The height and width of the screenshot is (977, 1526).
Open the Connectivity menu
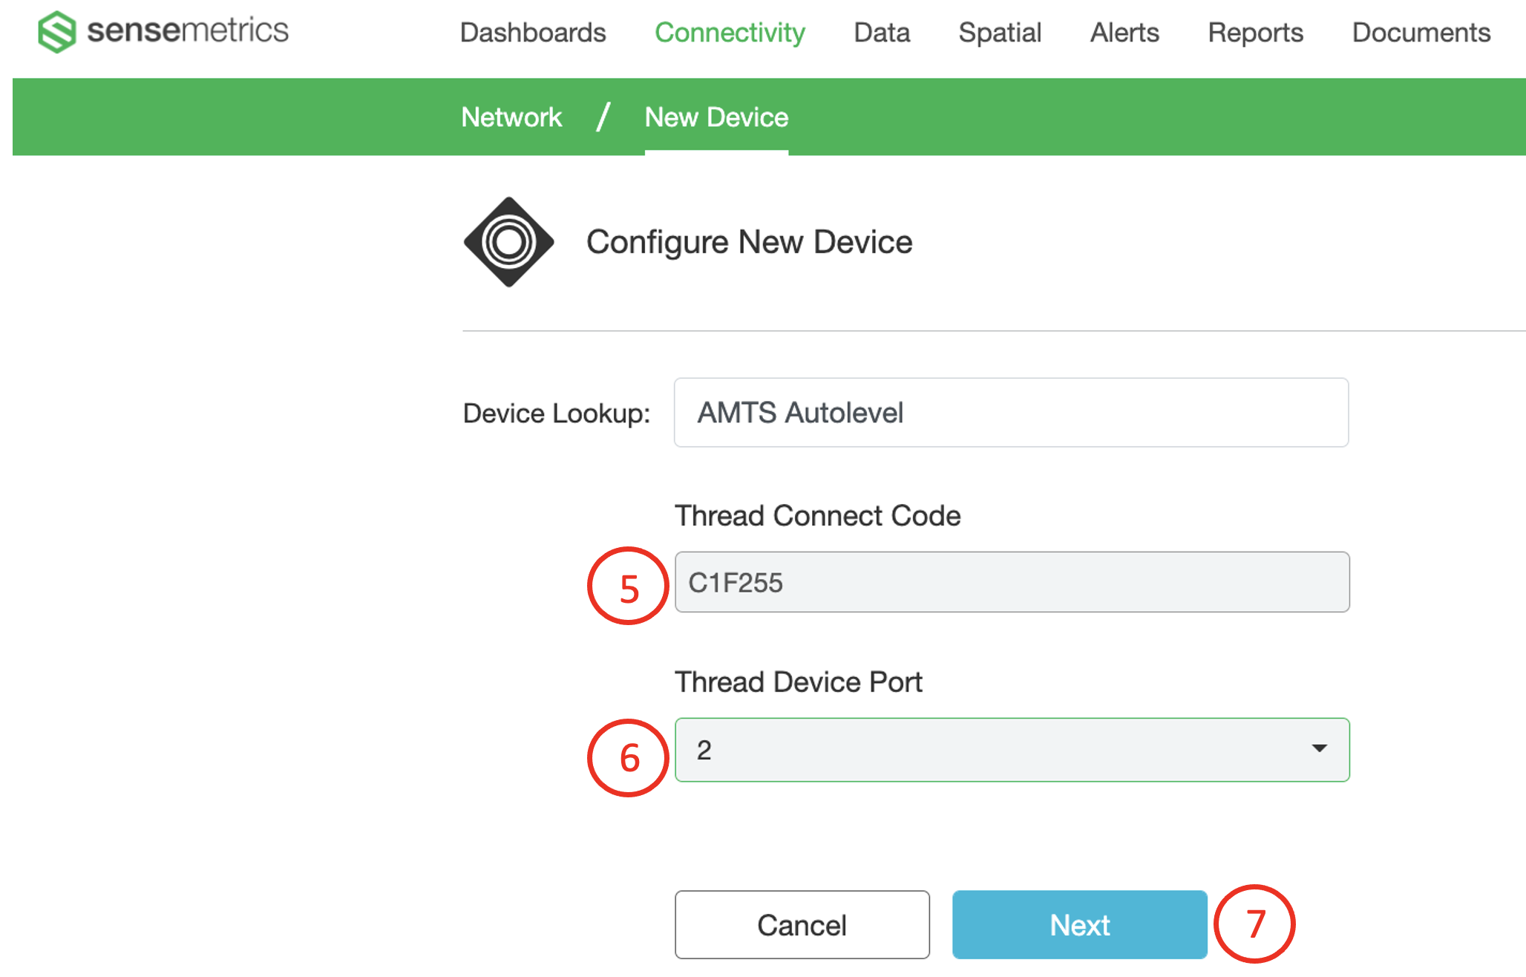pyautogui.click(x=730, y=33)
